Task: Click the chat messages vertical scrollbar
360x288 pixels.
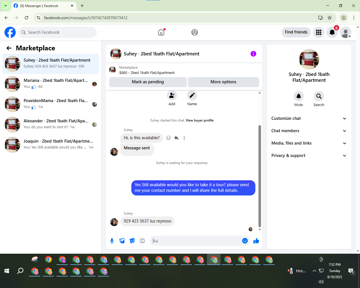Action: [260, 176]
